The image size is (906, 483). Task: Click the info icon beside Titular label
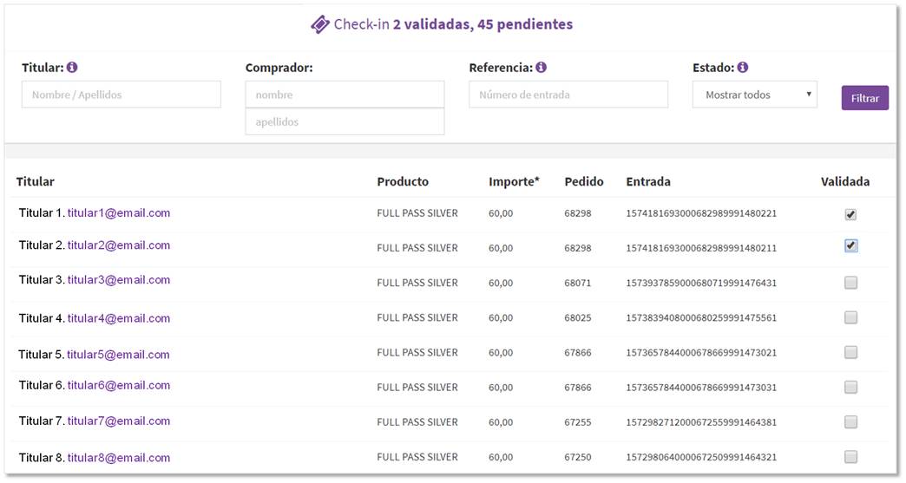tap(72, 67)
